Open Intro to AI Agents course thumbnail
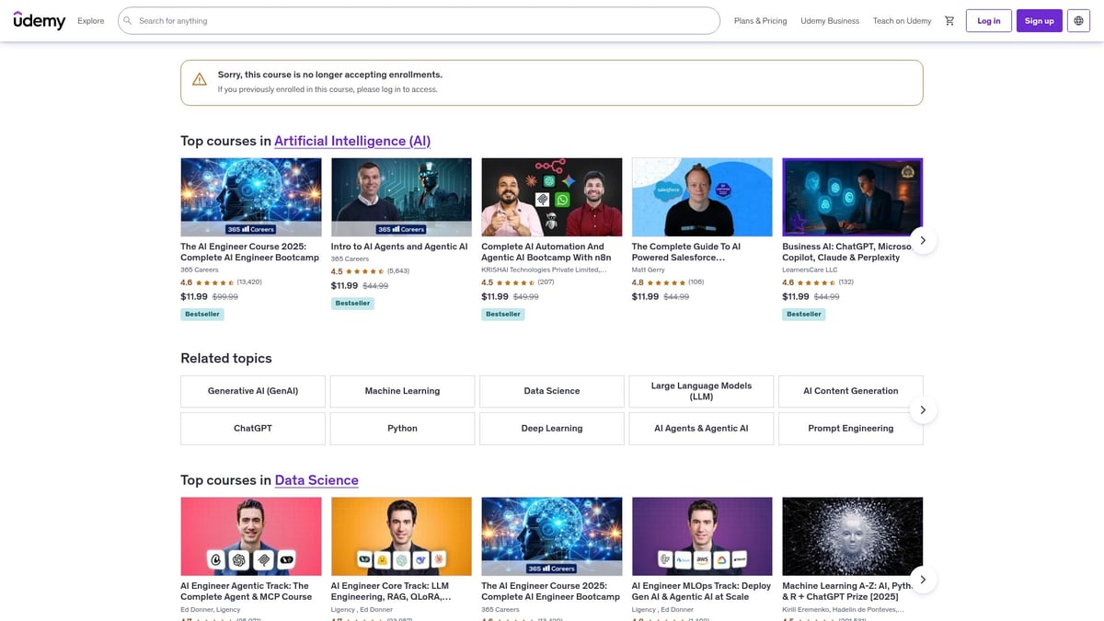The width and height of the screenshot is (1104, 621). (x=401, y=197)
